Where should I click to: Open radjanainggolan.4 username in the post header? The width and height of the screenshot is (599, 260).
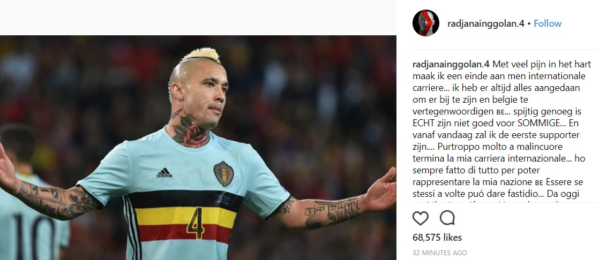(x=485, y=23)
